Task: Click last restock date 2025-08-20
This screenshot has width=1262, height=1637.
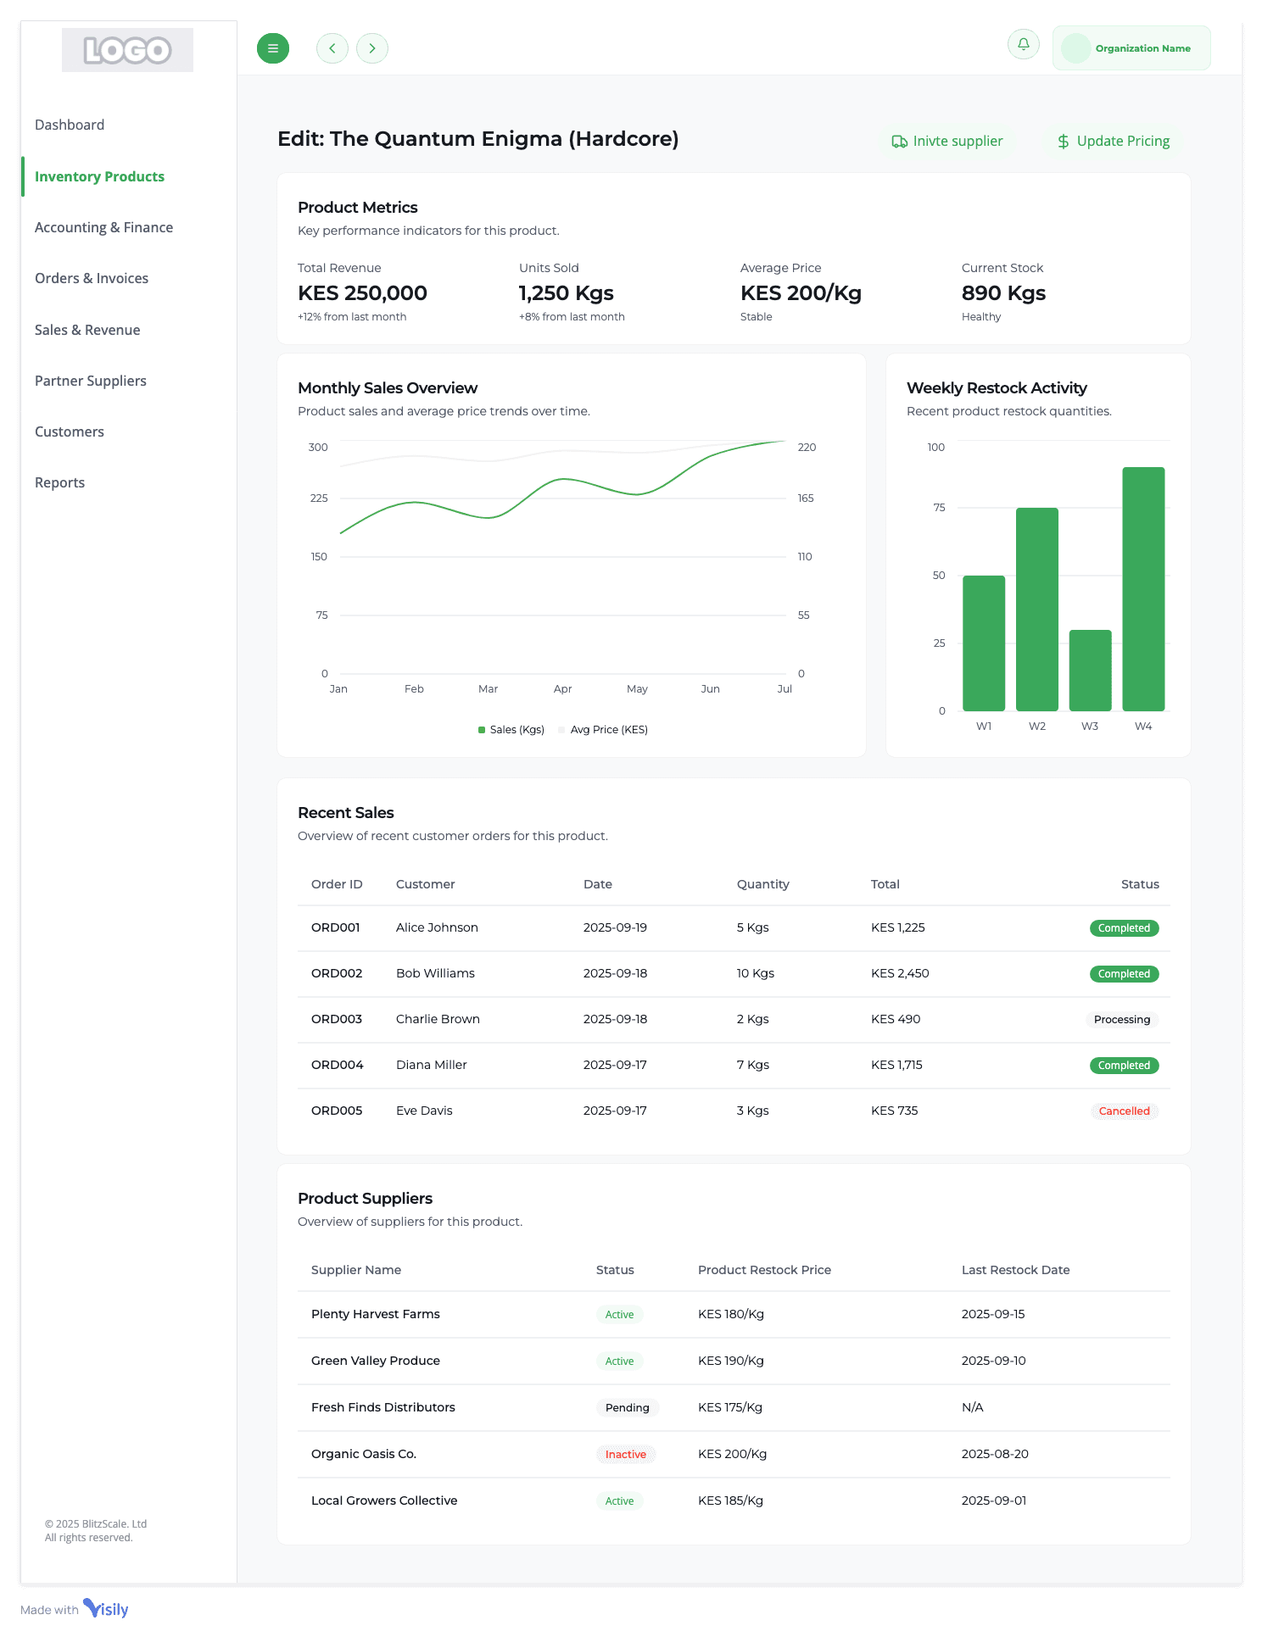Action: point(995,1454)
